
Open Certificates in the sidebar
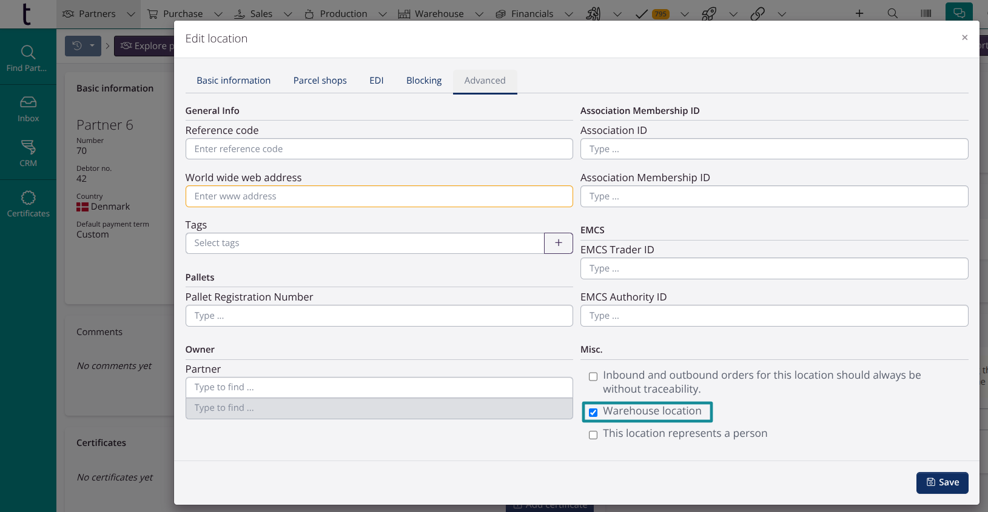[28, 204]
